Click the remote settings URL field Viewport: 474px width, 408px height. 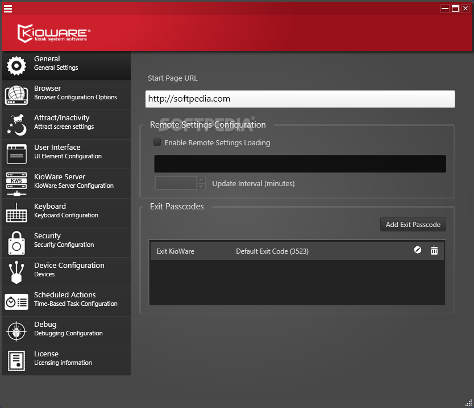click(300, 164)
